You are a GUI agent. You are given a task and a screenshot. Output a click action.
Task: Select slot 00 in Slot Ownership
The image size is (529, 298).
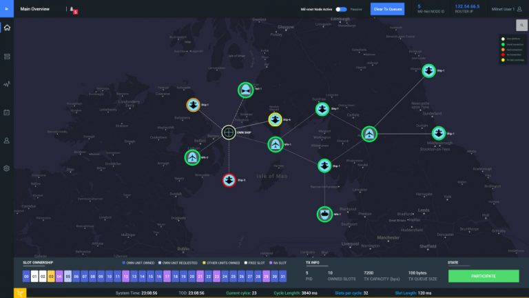click(27, 276)
